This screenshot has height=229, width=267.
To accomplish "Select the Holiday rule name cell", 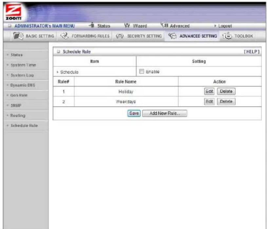I will pos(126,92).
